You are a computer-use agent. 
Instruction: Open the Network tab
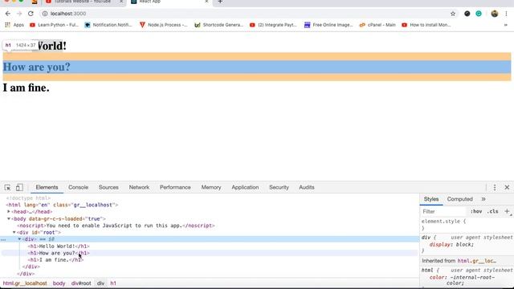(x=139, y=187)
